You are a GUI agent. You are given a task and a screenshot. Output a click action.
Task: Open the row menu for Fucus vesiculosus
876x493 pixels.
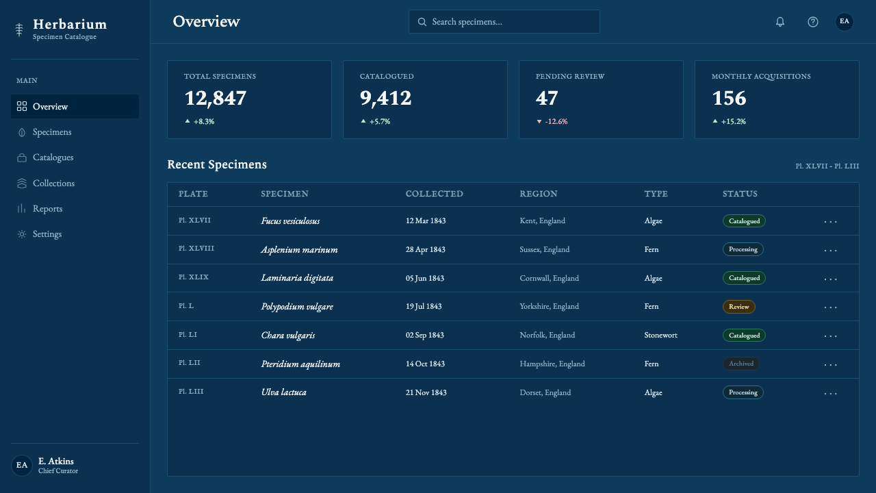830,221
